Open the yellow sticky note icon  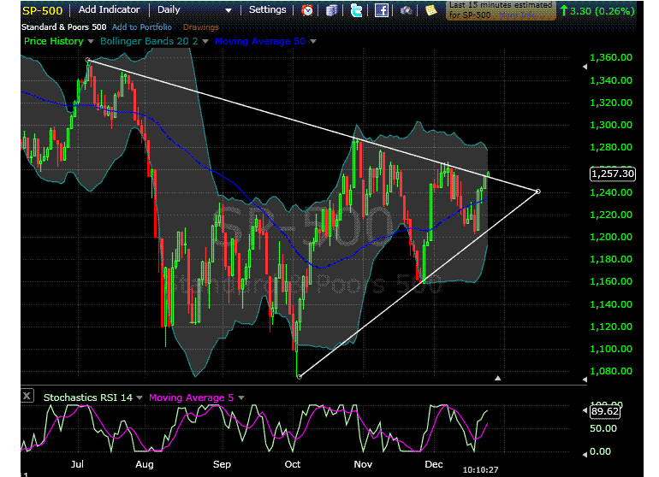coord(430,10)
